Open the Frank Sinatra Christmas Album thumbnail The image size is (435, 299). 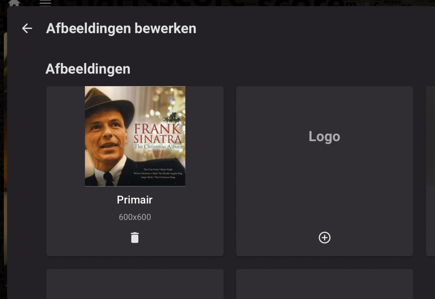pos(134,136)
